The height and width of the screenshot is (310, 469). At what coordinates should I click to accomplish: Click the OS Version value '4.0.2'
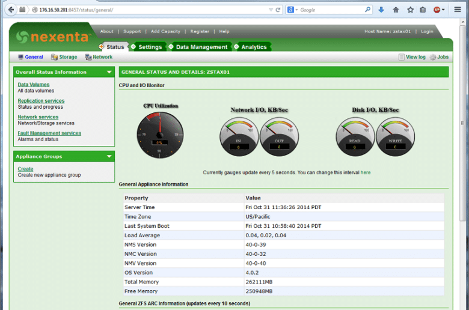[252, 273]
